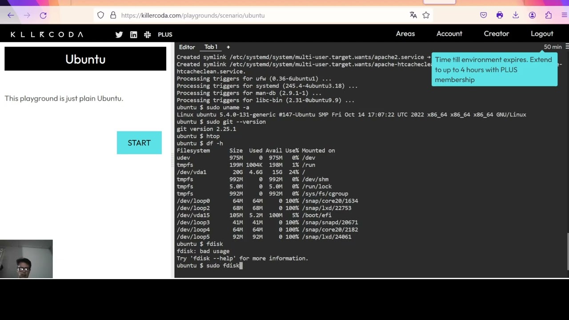This screenshot has width=569, height=320.
Task: Open Killercoda Twitter icon link
Action: (x=119, y=34)
